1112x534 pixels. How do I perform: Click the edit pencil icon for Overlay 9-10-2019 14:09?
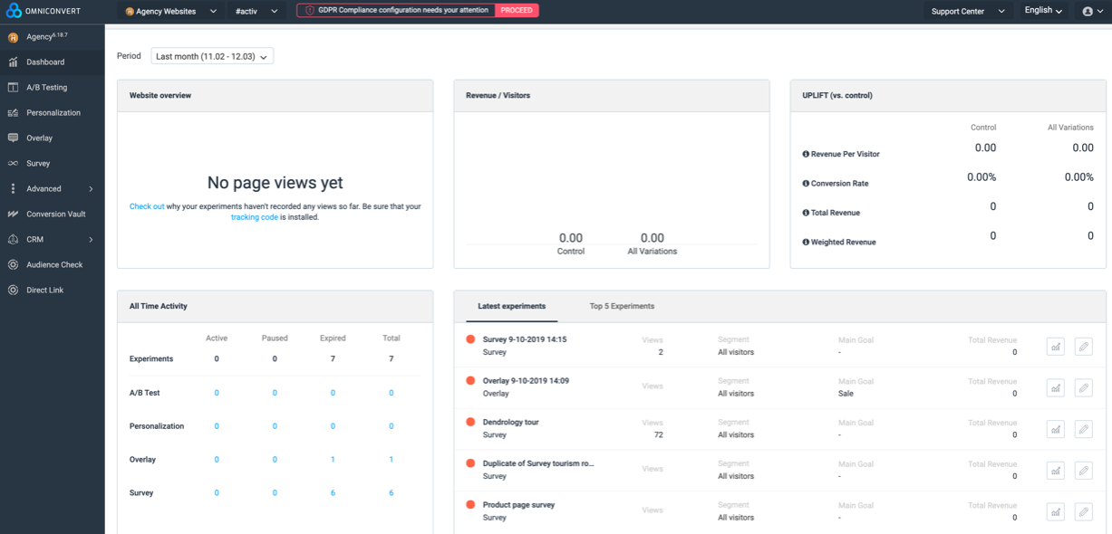[x=1083, y=387]
